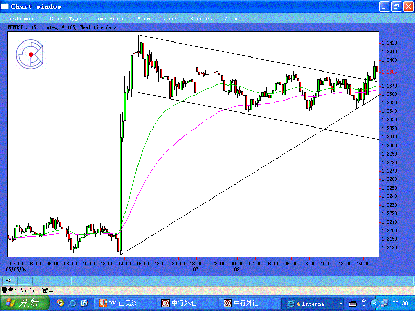Click the network tray icon
Screen dimensions: 415x311
point(383,303)
